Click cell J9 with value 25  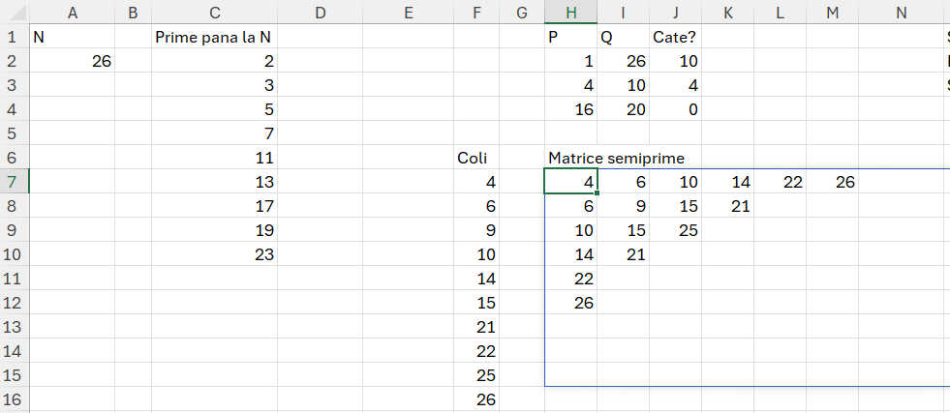pos(675,231)
